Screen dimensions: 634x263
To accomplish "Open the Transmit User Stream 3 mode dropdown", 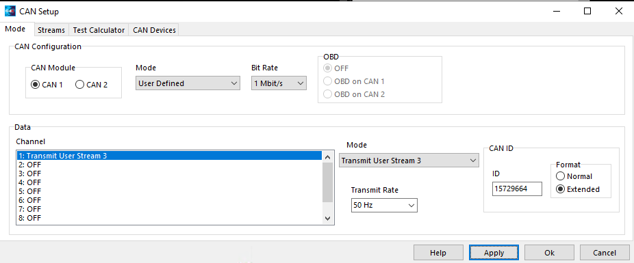I will point(409,161).
